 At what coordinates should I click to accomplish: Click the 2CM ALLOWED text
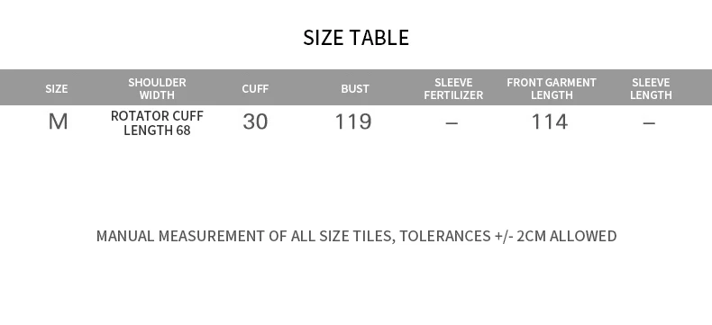[x=567, y=236]
